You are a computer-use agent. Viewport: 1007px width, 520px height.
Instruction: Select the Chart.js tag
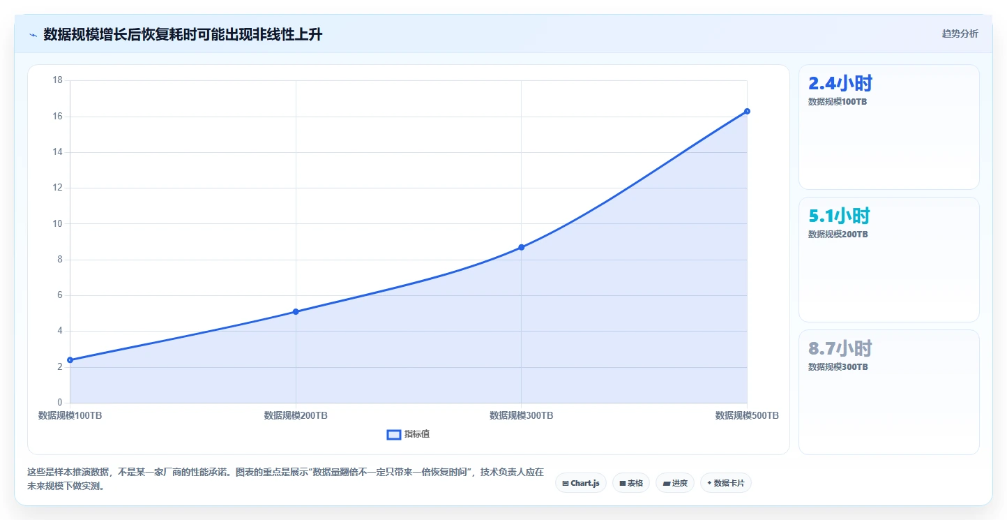[581, 483]
